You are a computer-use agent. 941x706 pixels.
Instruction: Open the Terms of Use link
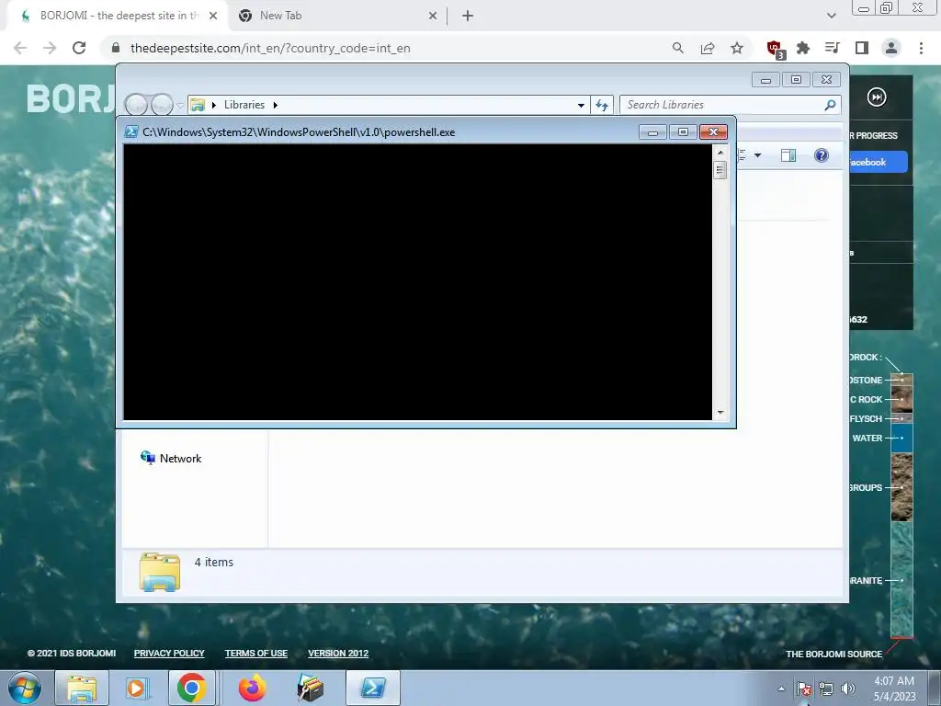click(x=256, y=654)
